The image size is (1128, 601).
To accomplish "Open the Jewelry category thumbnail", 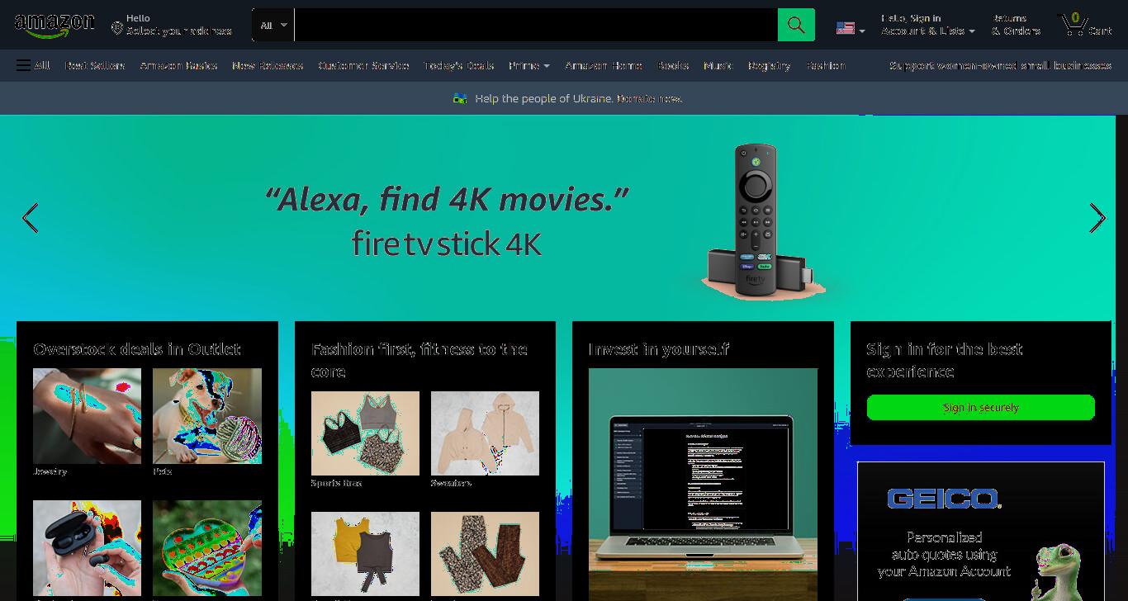I will (x=87, y=416).
